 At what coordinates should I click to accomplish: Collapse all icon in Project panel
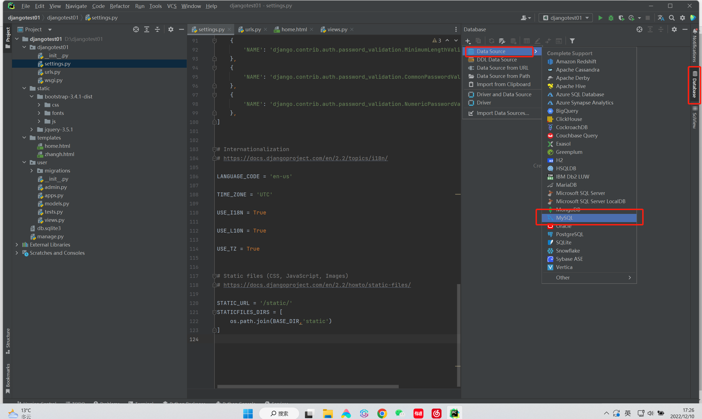pos(157,29)
